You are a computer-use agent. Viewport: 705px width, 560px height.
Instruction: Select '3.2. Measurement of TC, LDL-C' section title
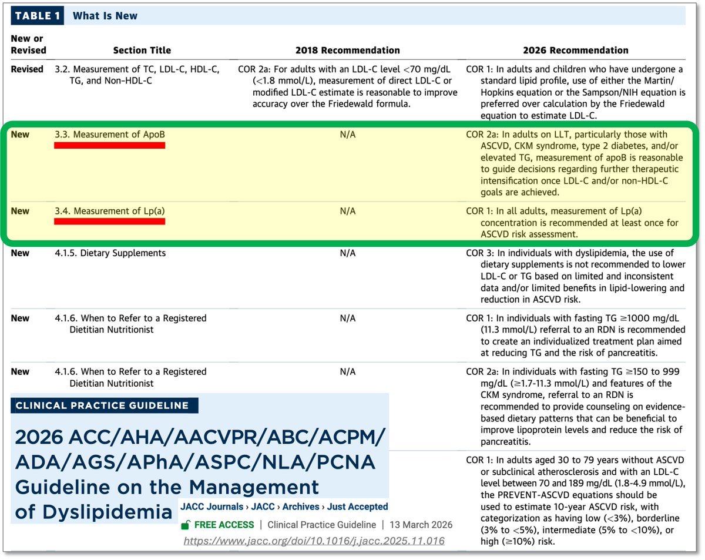point(137,75)
